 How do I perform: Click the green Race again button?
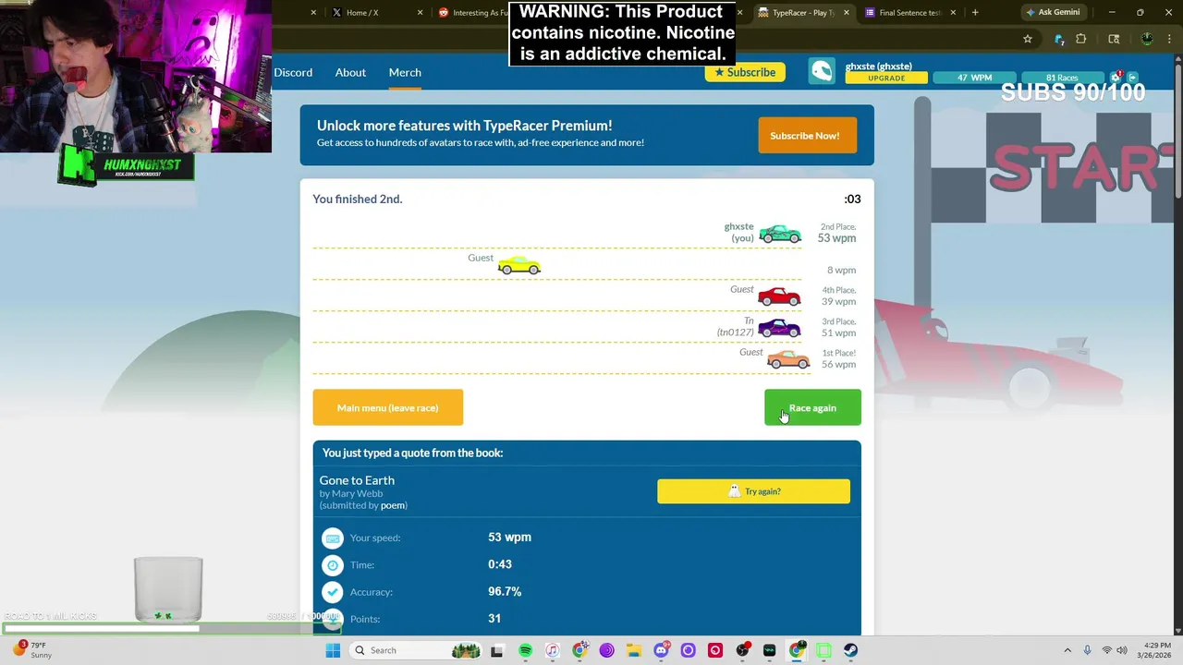812,408
